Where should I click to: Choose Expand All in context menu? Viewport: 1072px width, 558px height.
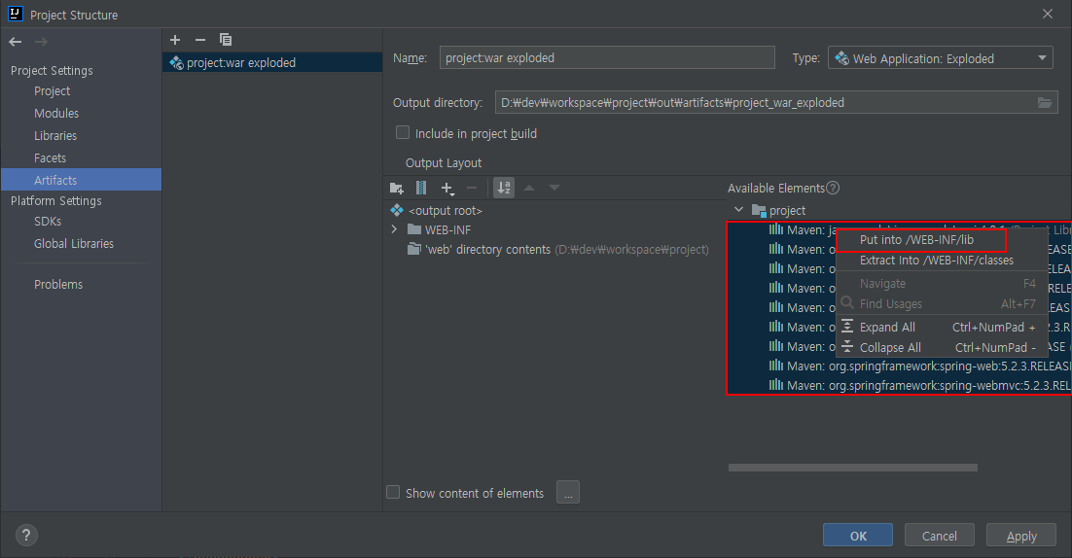pos(942,328)
